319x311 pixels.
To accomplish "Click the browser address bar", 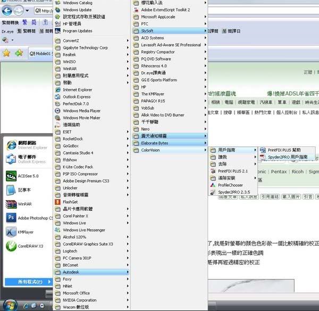I will 44,11.
